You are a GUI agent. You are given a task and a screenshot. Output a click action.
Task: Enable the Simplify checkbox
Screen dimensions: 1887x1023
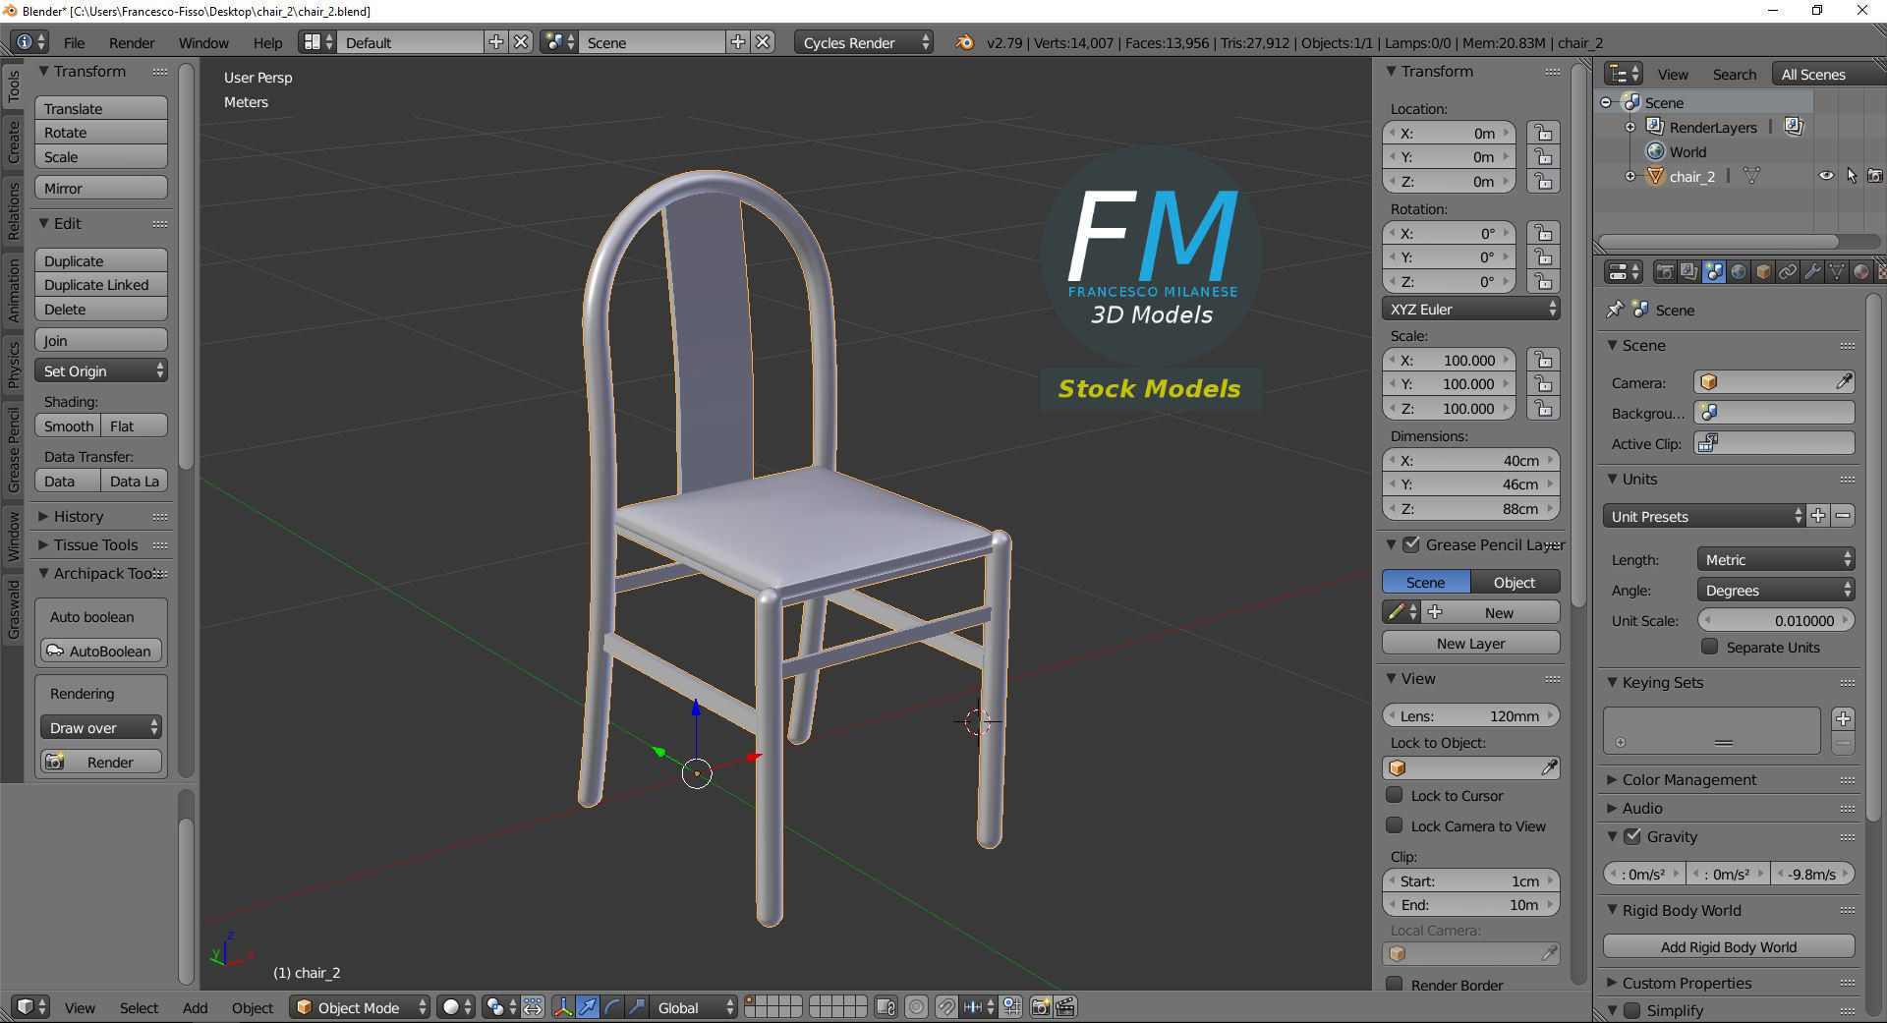pos(1632,1010)
